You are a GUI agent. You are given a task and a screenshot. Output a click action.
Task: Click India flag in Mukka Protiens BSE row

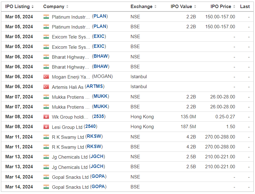46,107
